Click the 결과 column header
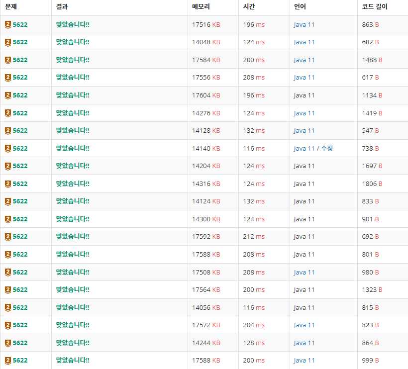This screenshot has height=369, width=408. [x=62, y=7]
